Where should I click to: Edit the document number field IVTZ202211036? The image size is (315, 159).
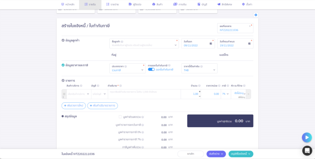(x=235, y=28)
